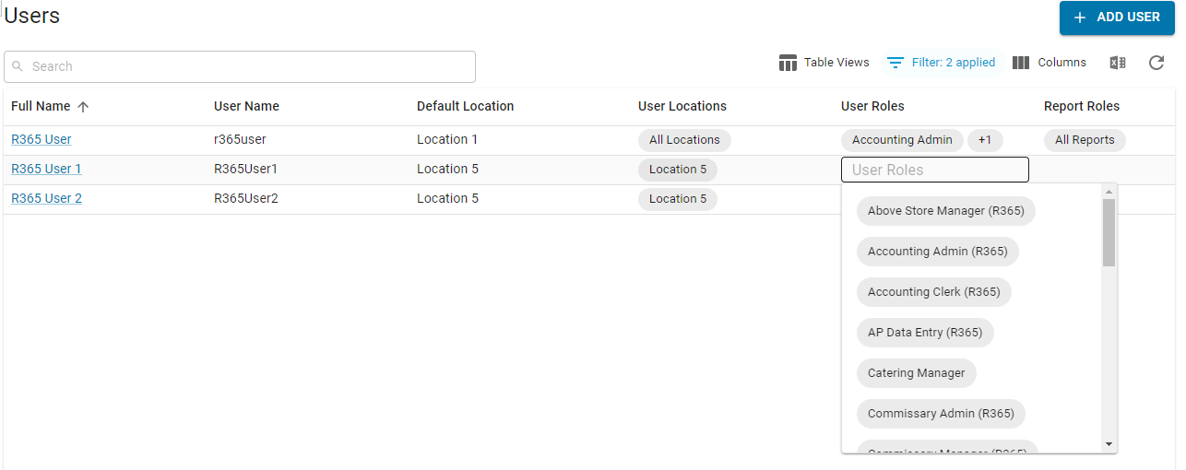
Task: Export the table to Excel
Action: coord(1118,63)
